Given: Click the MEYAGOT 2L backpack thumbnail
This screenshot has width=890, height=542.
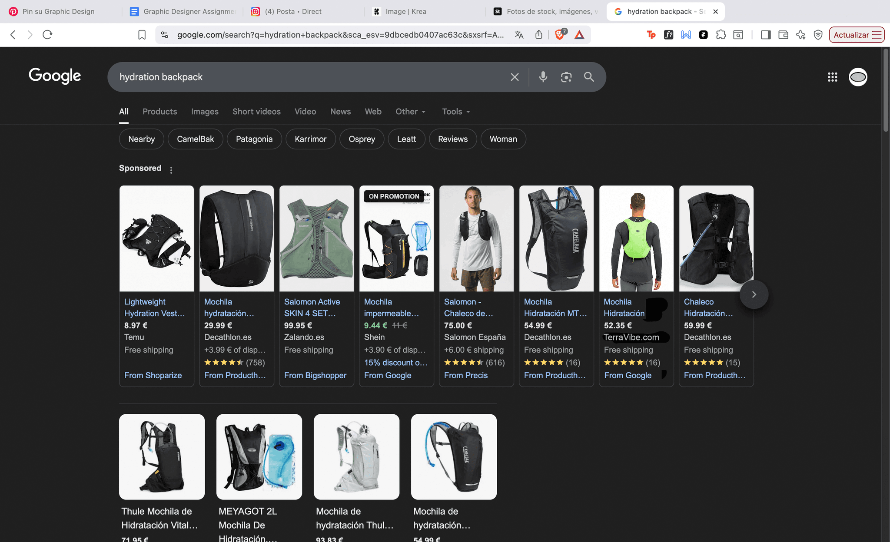Looking at the screenshot, I should [x=259, y=456].
